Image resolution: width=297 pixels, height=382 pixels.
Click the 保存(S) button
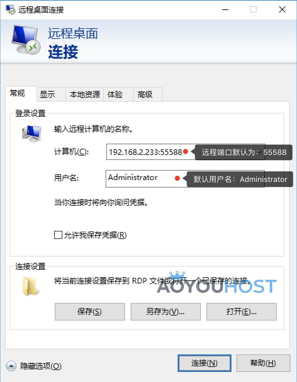90,311
